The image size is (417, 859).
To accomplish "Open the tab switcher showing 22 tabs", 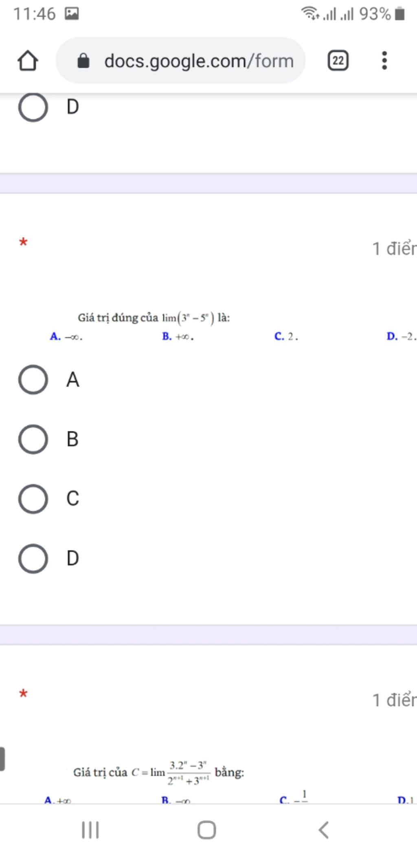I will click(338, 60).
